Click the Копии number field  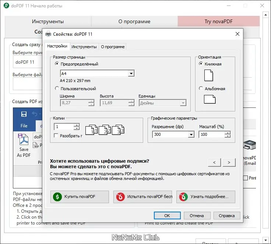[x=64, y=127]
